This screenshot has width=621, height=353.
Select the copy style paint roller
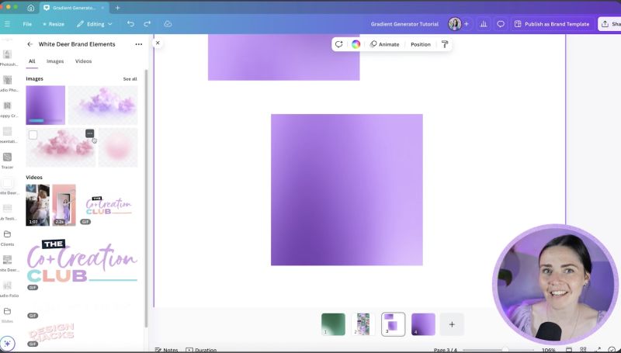click(x=444, y=44)
